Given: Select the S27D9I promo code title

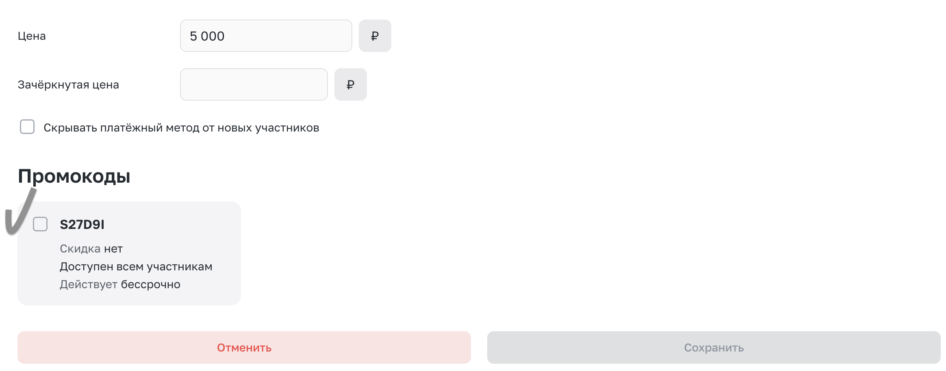Looking at the screenshot, I should [82, 224].
